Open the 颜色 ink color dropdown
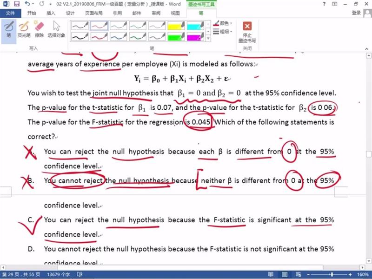The width and height of the screenshot is (372, 279). click(x=223, y=23)
